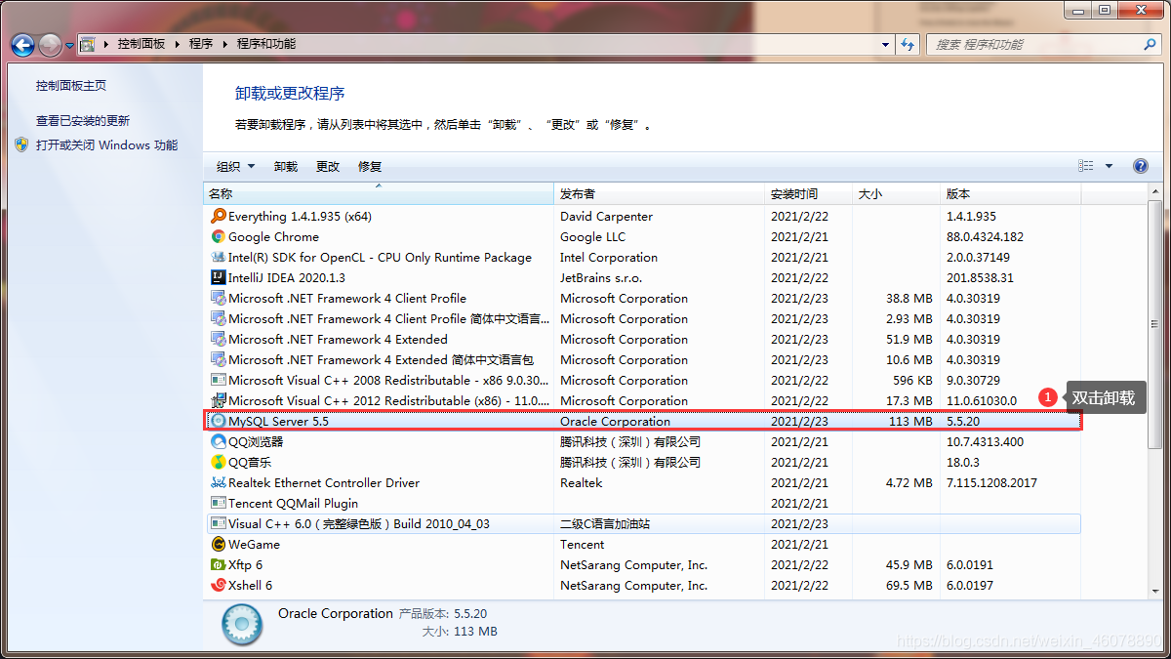
Task: Sort by 名称 column header
Action: click(380, 194)
